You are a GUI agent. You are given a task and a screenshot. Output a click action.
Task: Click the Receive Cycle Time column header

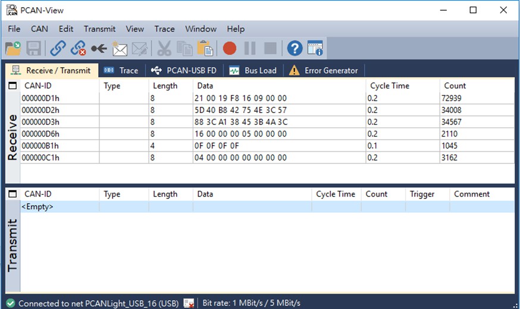(x=403, y=86)
